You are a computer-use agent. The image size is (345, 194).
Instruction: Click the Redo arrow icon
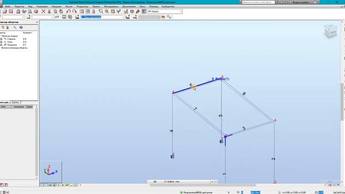coord(74,11)
